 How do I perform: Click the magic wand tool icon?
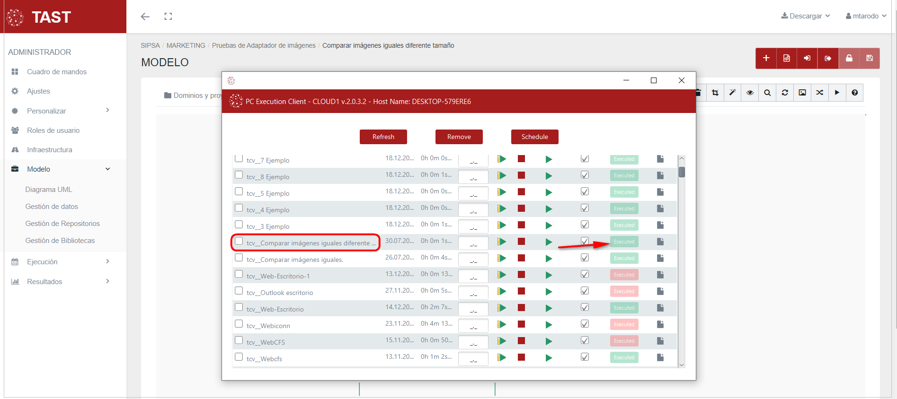732,93
